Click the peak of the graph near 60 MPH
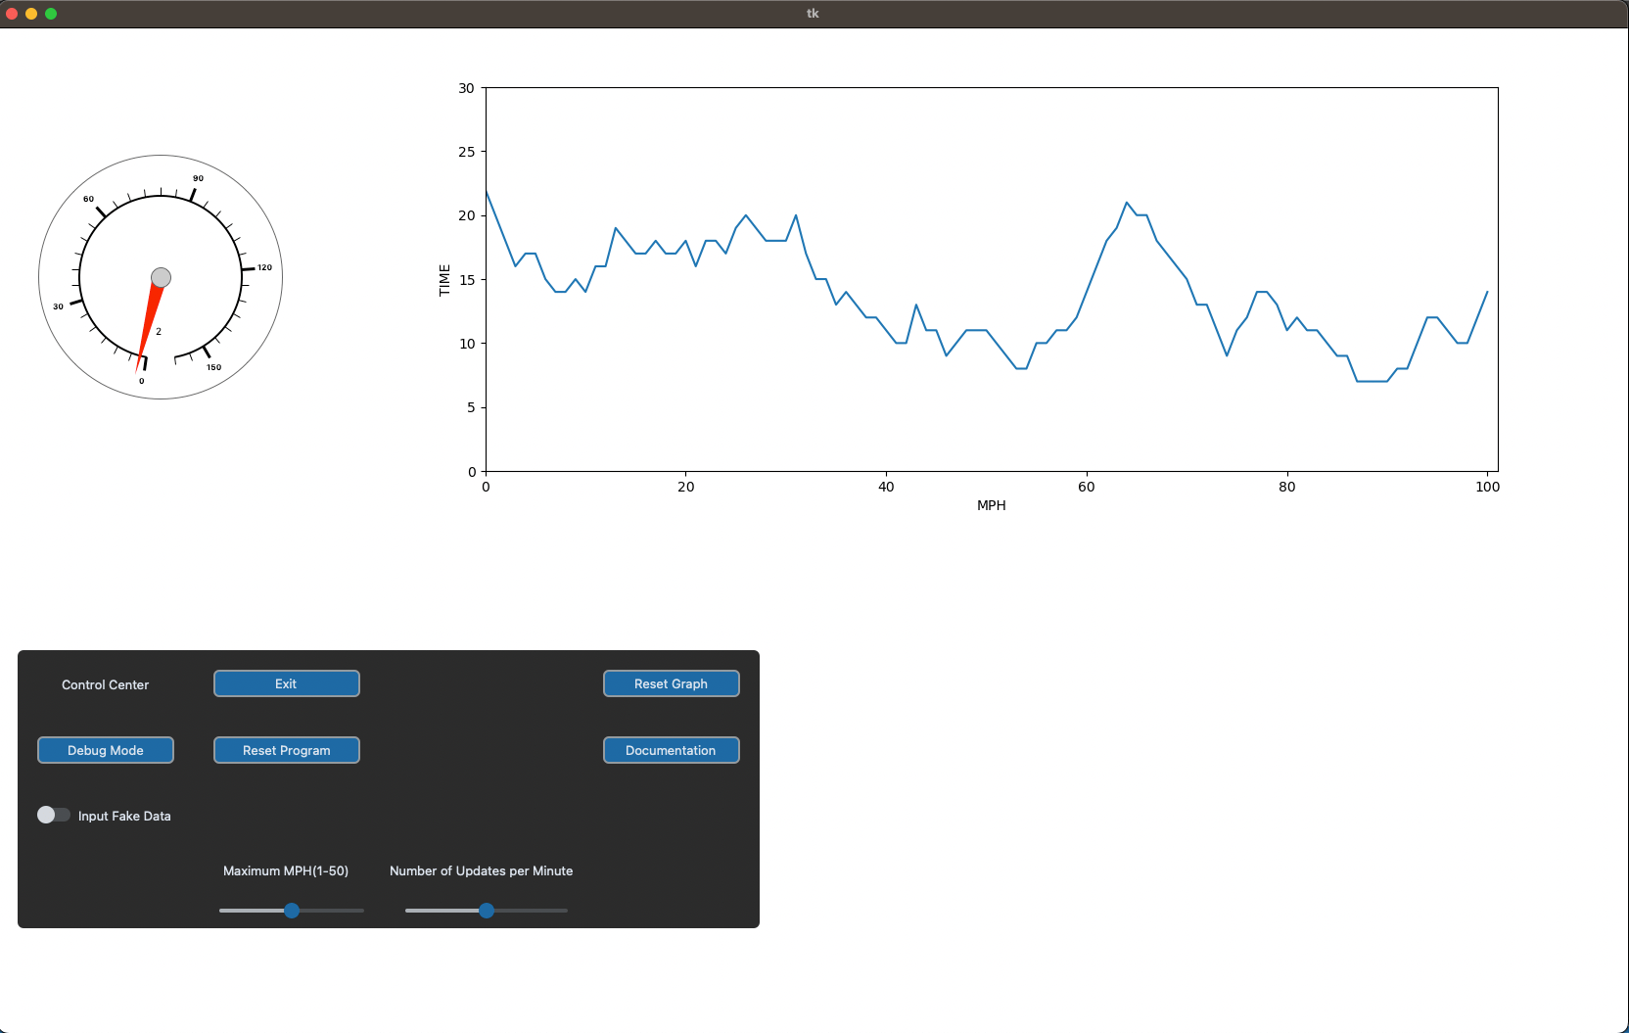This screenshot has width=1629, height=1033. tap(1125, 203)
